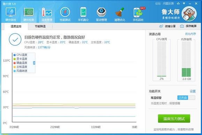This screenshot has width=202, height=135.
Task: Toggle 显卡温度 legend item
Action: [x=20, y=59]
